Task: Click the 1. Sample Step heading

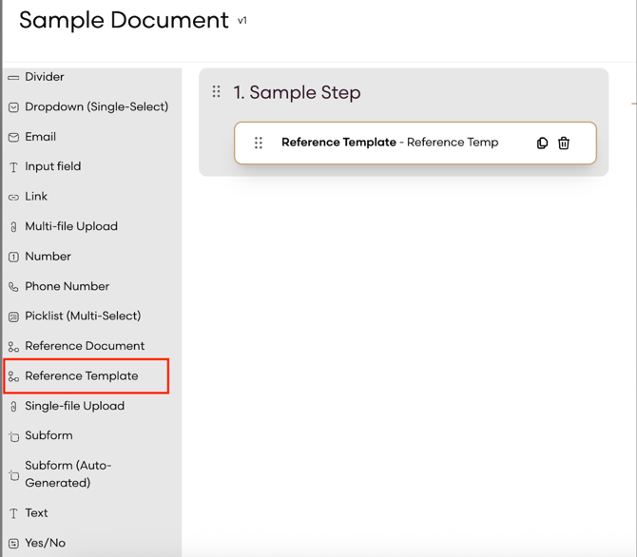Action: [297, 93]
